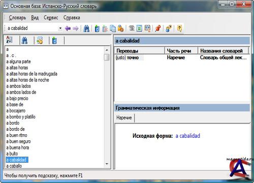Click the dictionary pages icon with red mark
The image size is (254, 183).
(147, 28)
